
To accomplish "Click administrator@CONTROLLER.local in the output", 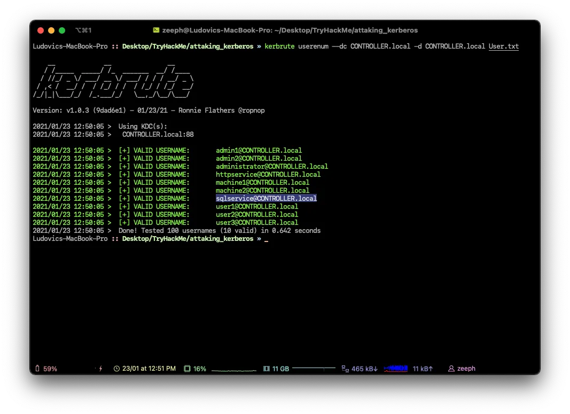I will (271, 166).
